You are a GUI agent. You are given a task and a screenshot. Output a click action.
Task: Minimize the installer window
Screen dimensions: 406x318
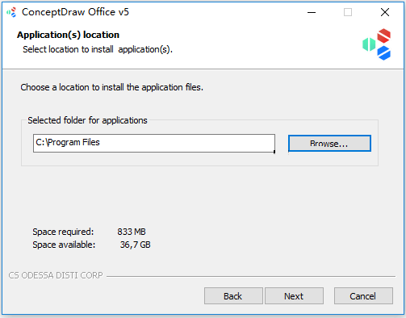pos(312,12)
